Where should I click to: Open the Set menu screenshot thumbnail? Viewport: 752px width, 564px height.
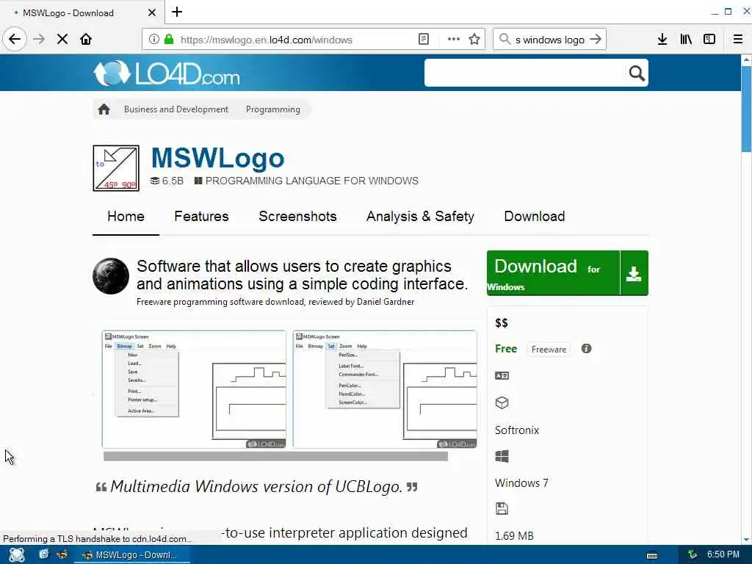(385, 389)
